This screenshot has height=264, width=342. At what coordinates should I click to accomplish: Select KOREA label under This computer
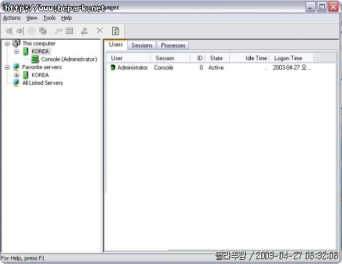coord(40,51)
